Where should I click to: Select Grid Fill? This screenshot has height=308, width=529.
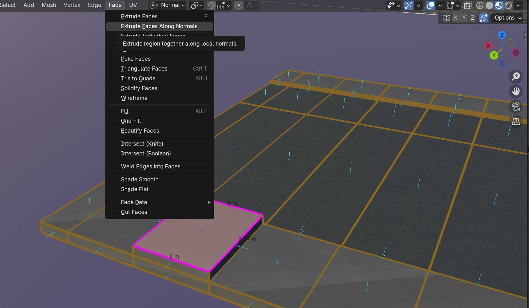(x=160, y=121)
